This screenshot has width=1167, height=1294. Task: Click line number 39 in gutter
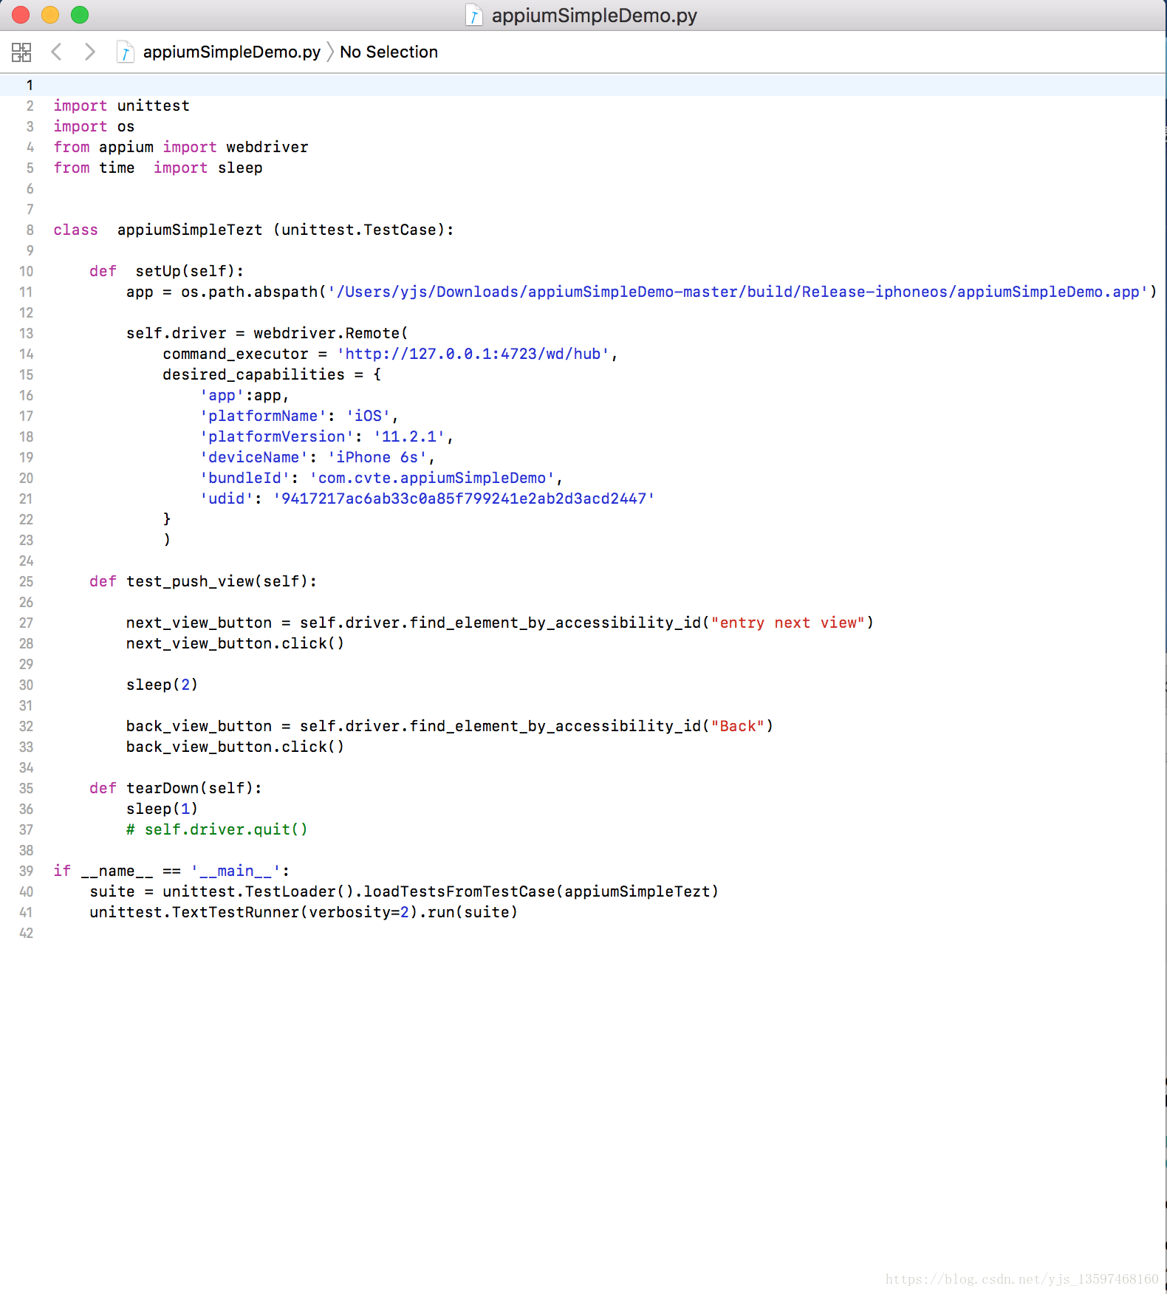pos(27,871)
